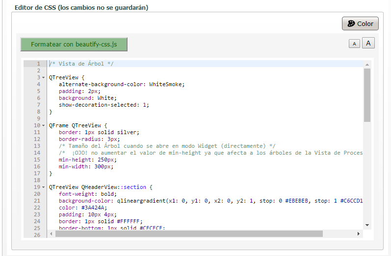391x256 pixels.
Task: Click the 'color: #3A424A;' line
Action: tap(83, 208)
